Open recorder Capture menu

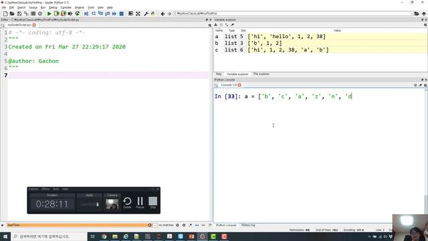pos(33,189)
